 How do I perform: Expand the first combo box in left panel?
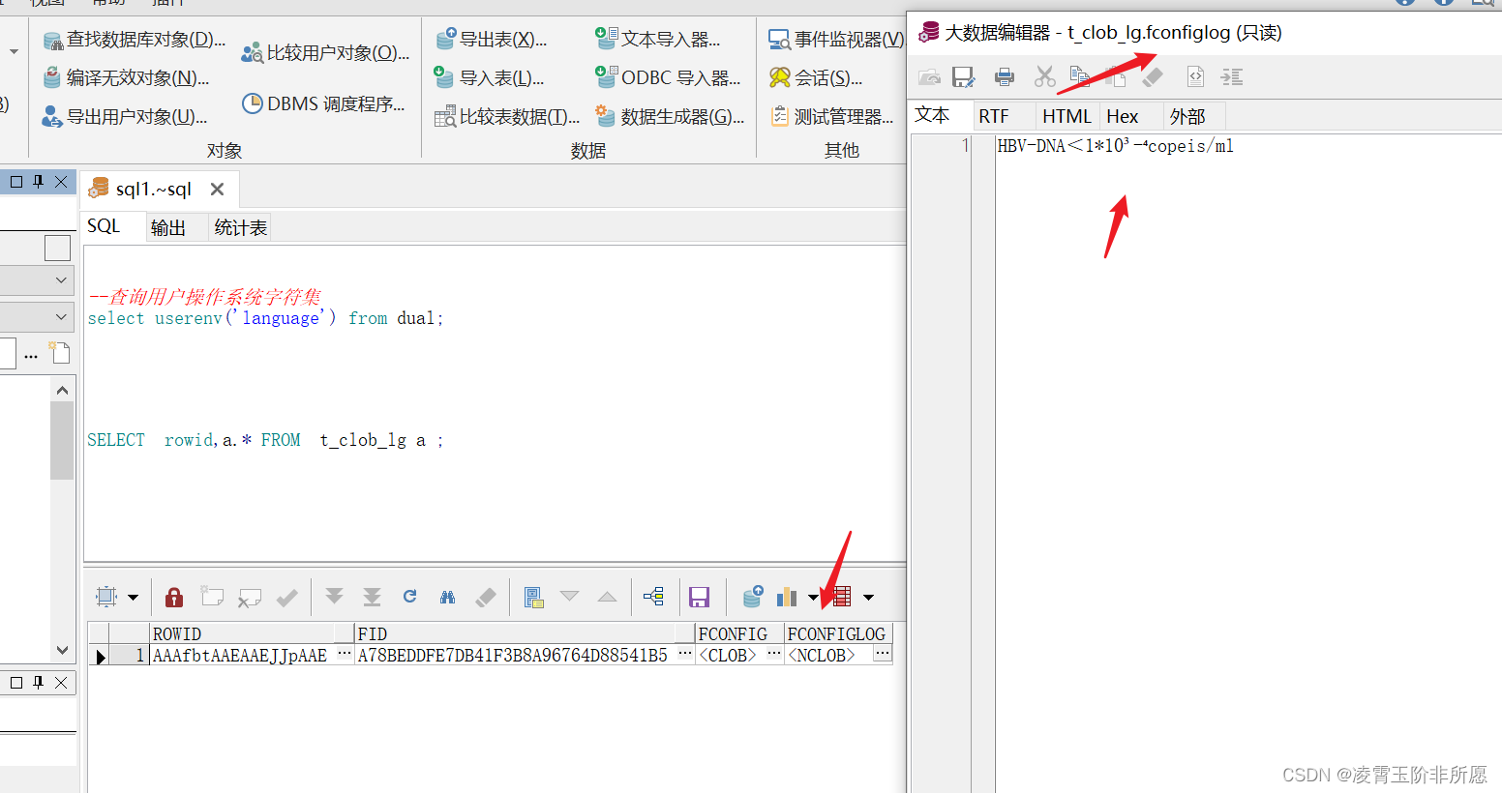[61, 280]
